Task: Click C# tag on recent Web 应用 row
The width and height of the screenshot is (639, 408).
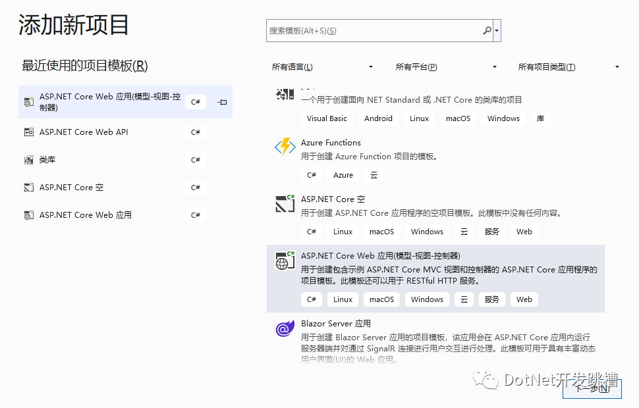Action: [x=196, y=215]
